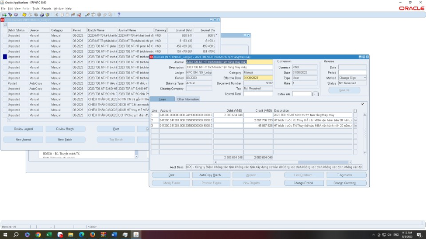The width and height of the screenshot is (427, 240).
Task: Open Firefox from the taskbar
Action: pyautogui.click(x=92, y=235)
